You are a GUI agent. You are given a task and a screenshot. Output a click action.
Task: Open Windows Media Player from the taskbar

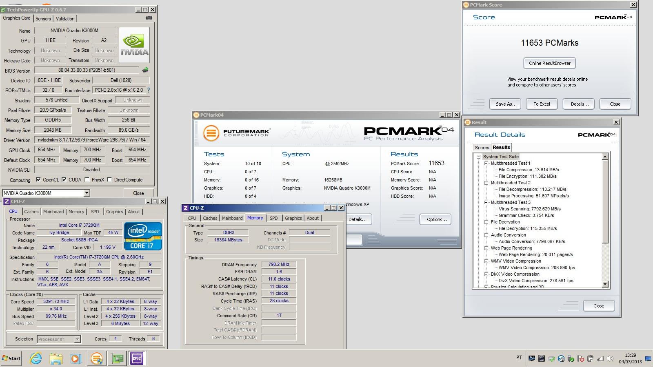[x=76, y=358]
